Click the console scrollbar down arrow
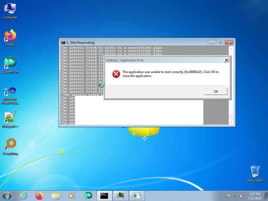 point(231,122)
